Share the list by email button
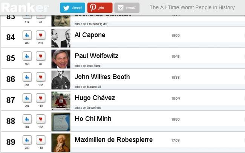The width and height of the screenshot is (245, 153). (x=127, y=7)
